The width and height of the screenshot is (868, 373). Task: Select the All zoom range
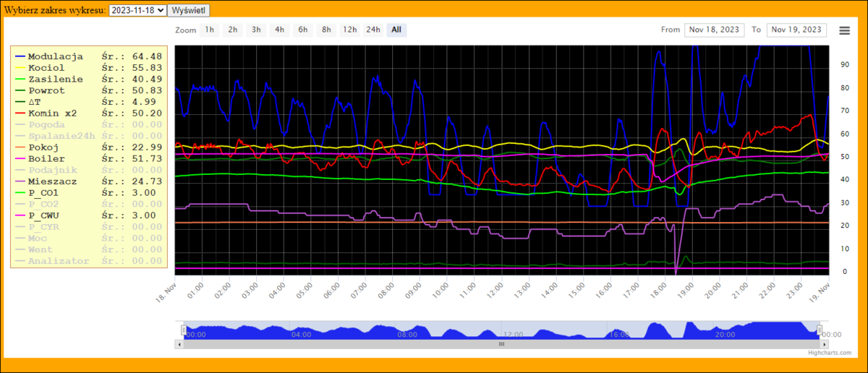tap(396, 30)
